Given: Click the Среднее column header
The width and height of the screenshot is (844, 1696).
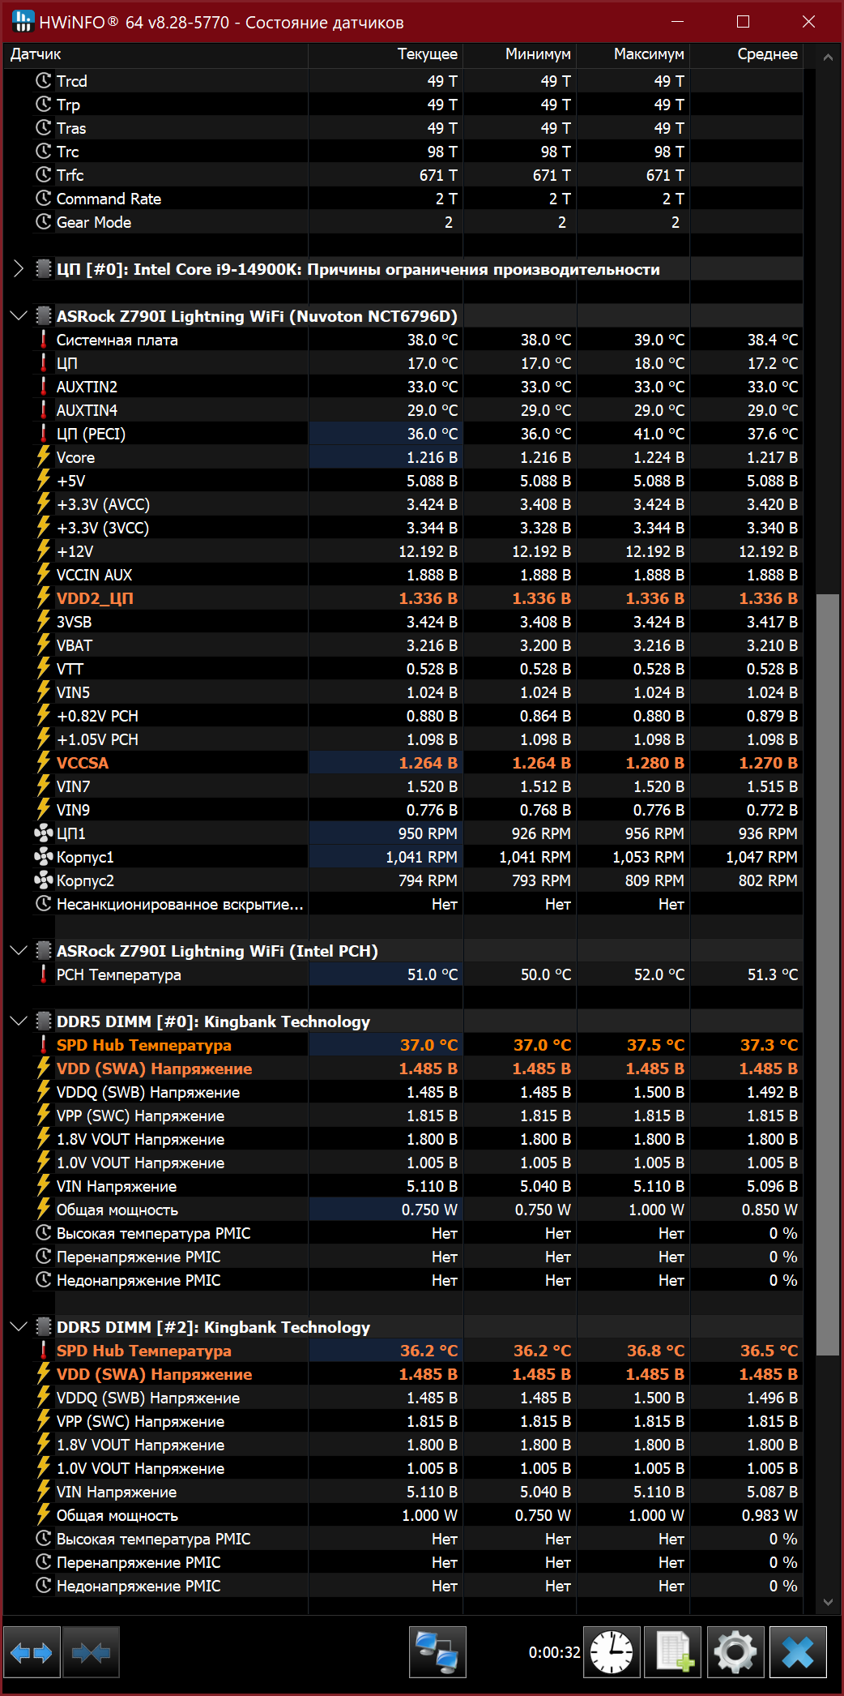Looking at the screenshot, I should [746, 54].
